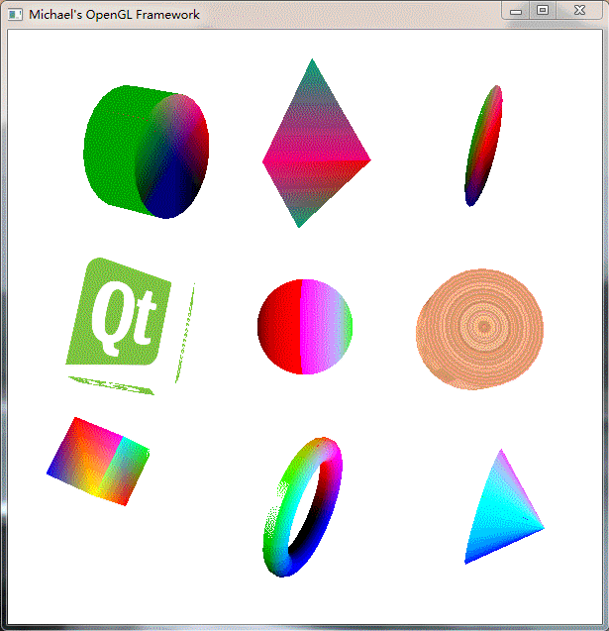Select the rainbow colored cube

[98, 462]
